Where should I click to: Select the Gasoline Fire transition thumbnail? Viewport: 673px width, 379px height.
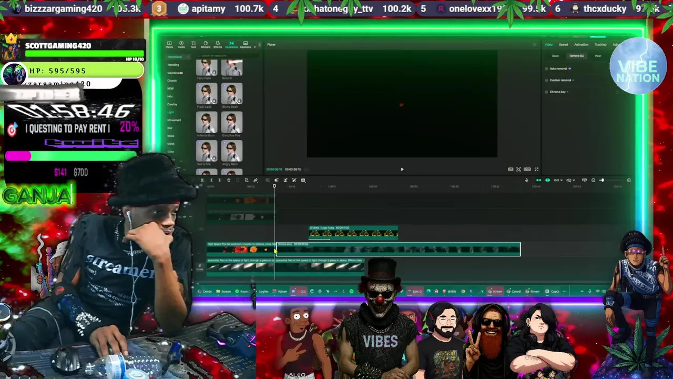(232, 122)
